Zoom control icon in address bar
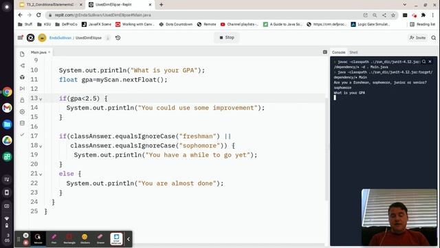This screenshot has width=440, height=248. point(375,15)
